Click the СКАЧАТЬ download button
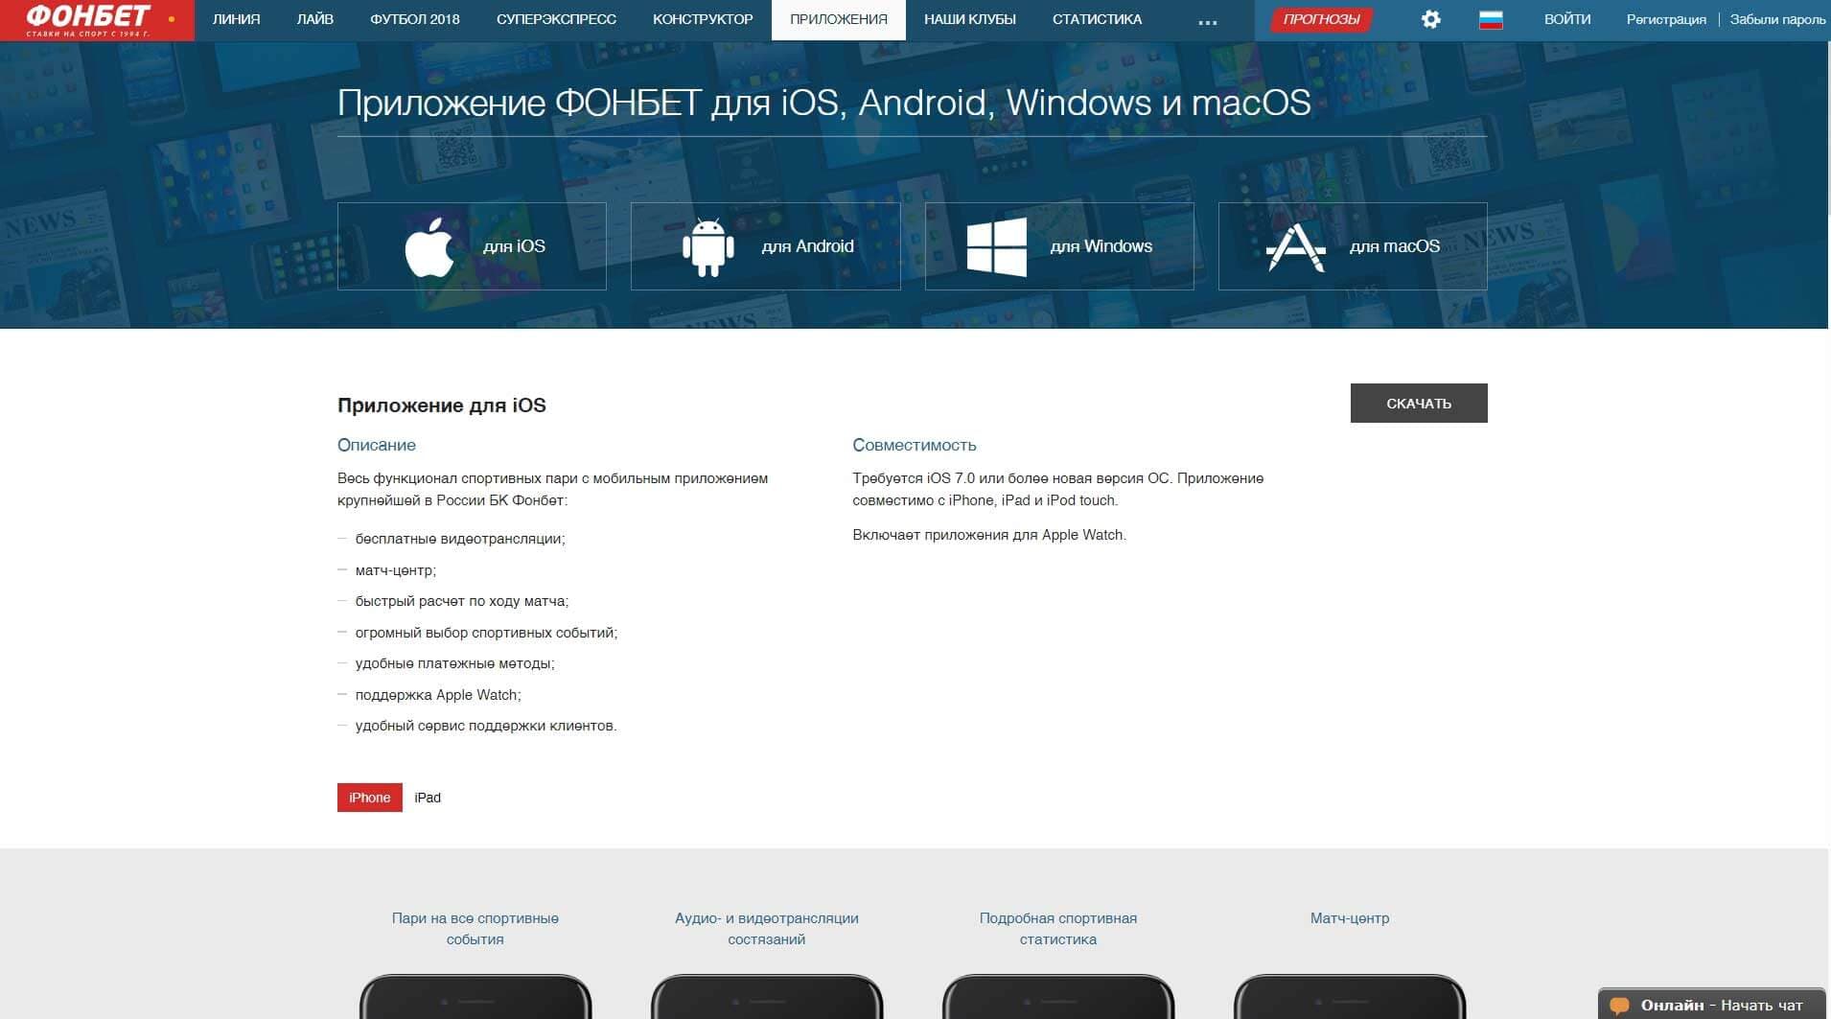 click(1419, 404)
